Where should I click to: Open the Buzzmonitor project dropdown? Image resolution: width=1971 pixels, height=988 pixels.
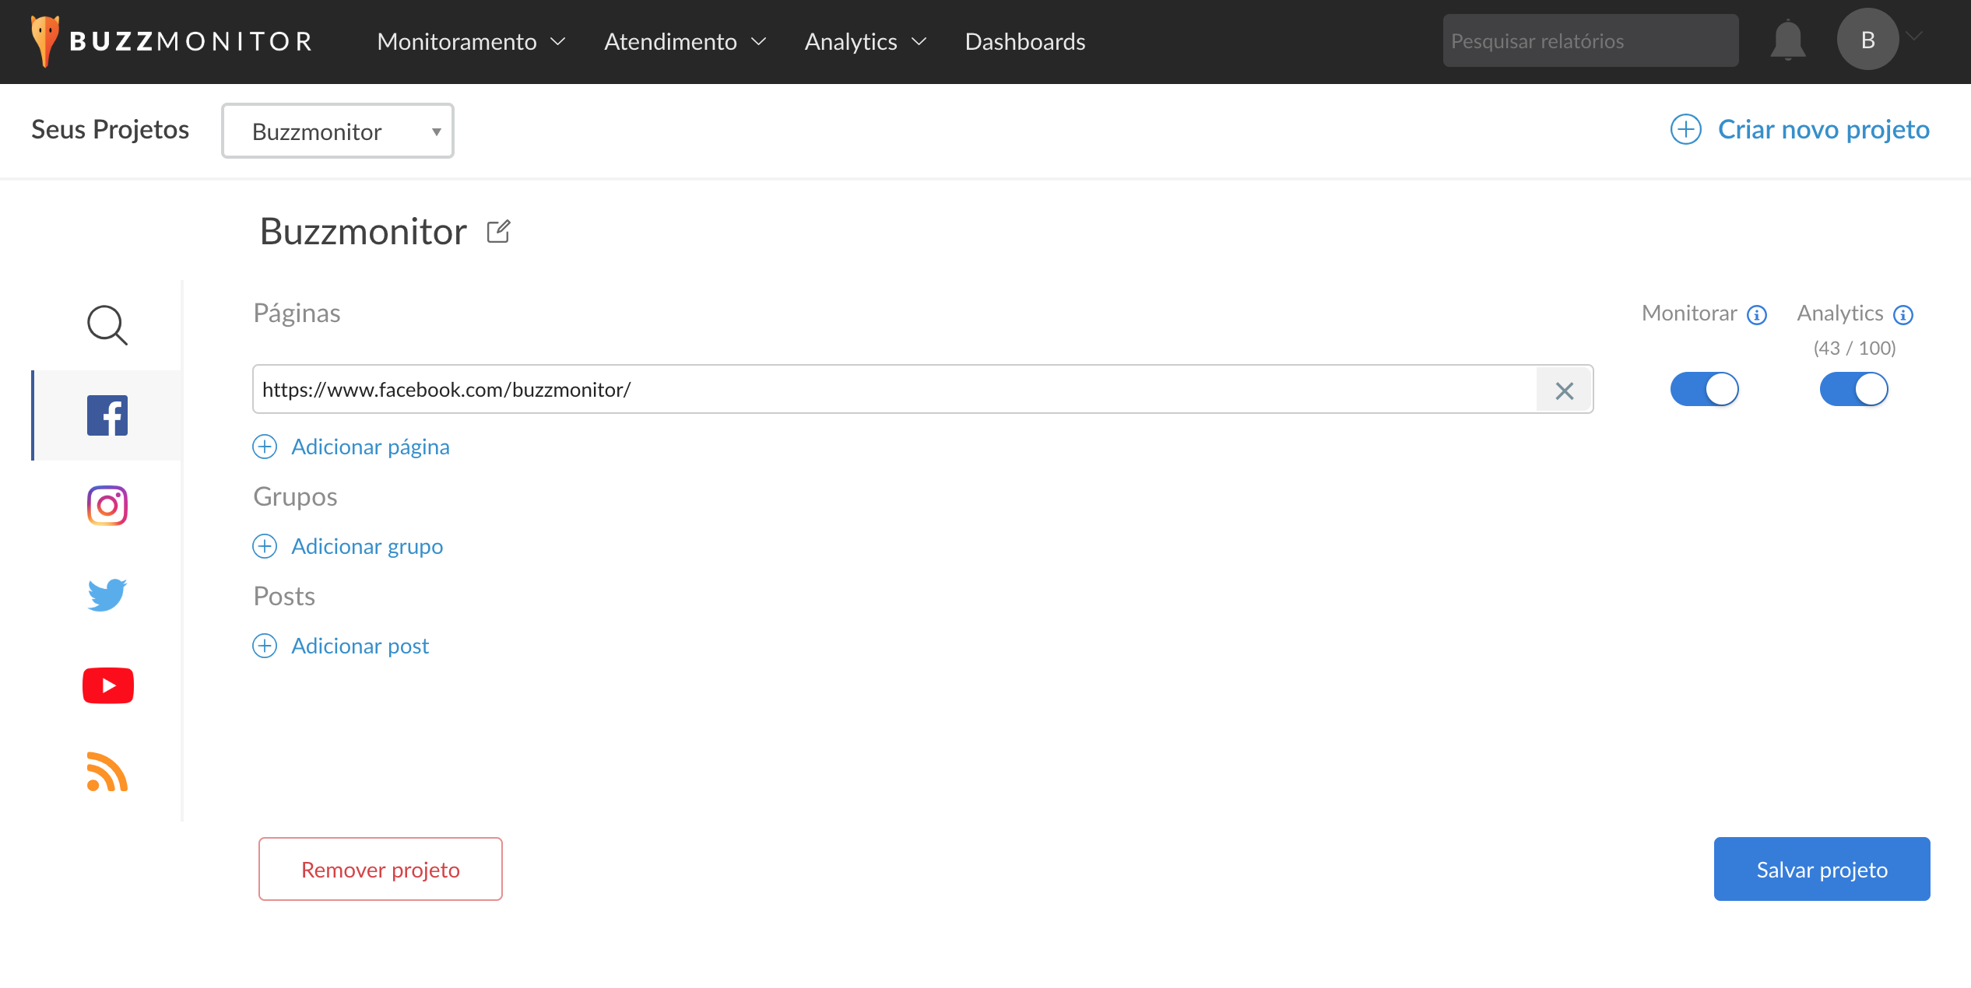pos(337,131)
